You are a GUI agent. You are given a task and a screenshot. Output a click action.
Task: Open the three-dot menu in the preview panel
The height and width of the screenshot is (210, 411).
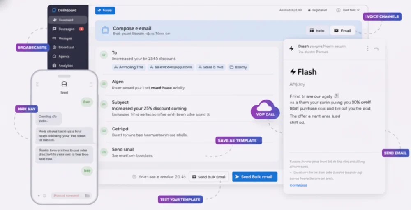click(368, 48)
